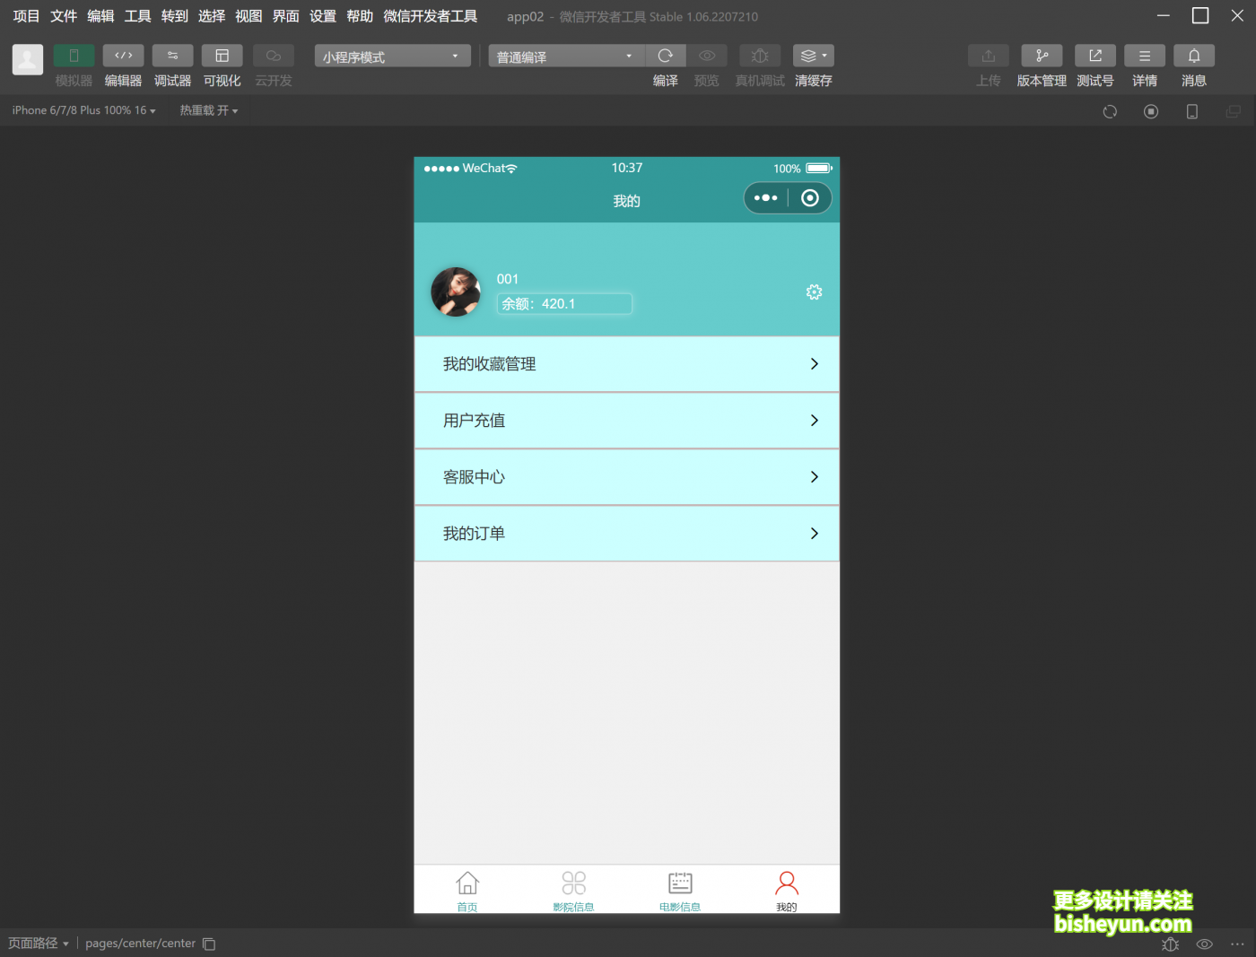Click the user avatar in toolbar

(27, 60)
